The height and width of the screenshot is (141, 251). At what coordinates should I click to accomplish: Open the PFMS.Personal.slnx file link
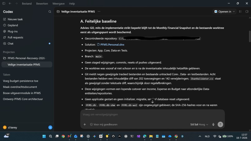coord(111,45)
